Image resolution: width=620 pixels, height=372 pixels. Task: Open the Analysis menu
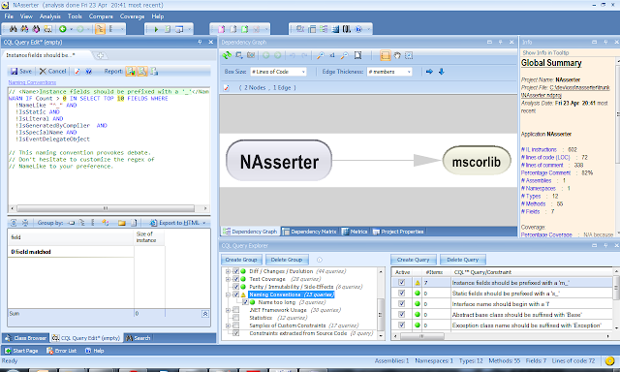pyautogui.click(x=49, y=16)
